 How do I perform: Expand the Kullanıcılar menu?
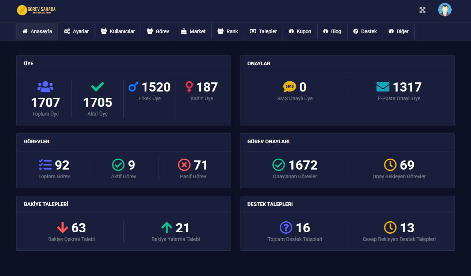click(118, 31)
